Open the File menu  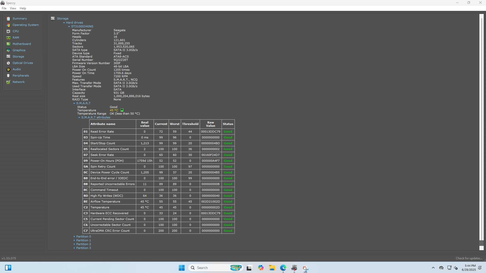coord(4,8)
